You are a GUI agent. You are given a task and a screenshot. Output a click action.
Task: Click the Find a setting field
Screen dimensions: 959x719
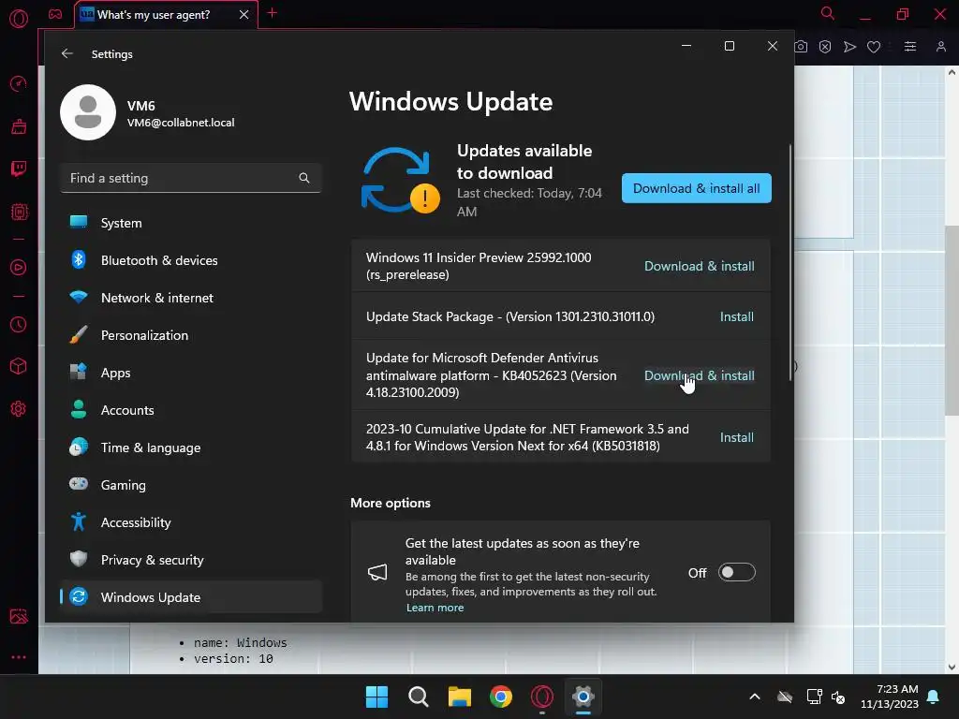pos(191,178)
